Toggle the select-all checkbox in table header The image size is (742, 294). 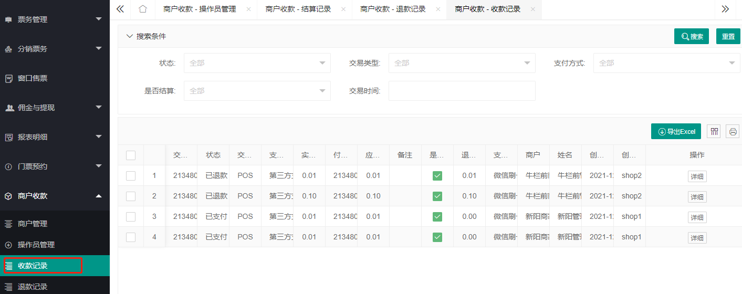pyautogui.click(x=131, y=155)
